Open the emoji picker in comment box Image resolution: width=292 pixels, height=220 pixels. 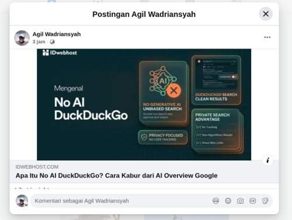coord(228,201)
